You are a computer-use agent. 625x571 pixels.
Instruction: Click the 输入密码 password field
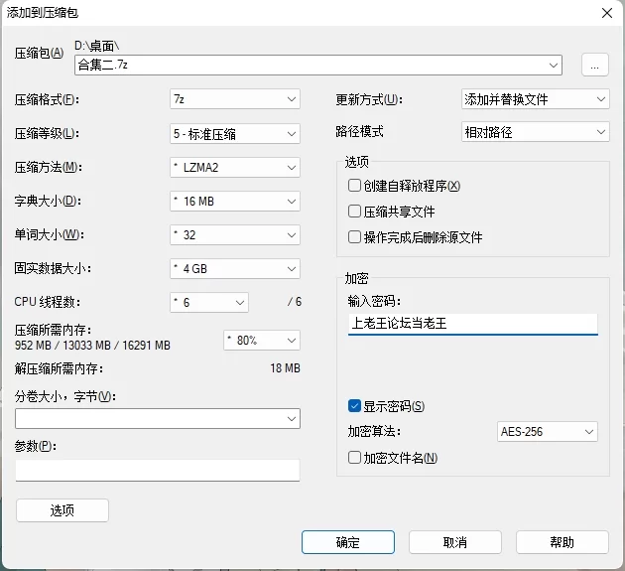point(472,324)
